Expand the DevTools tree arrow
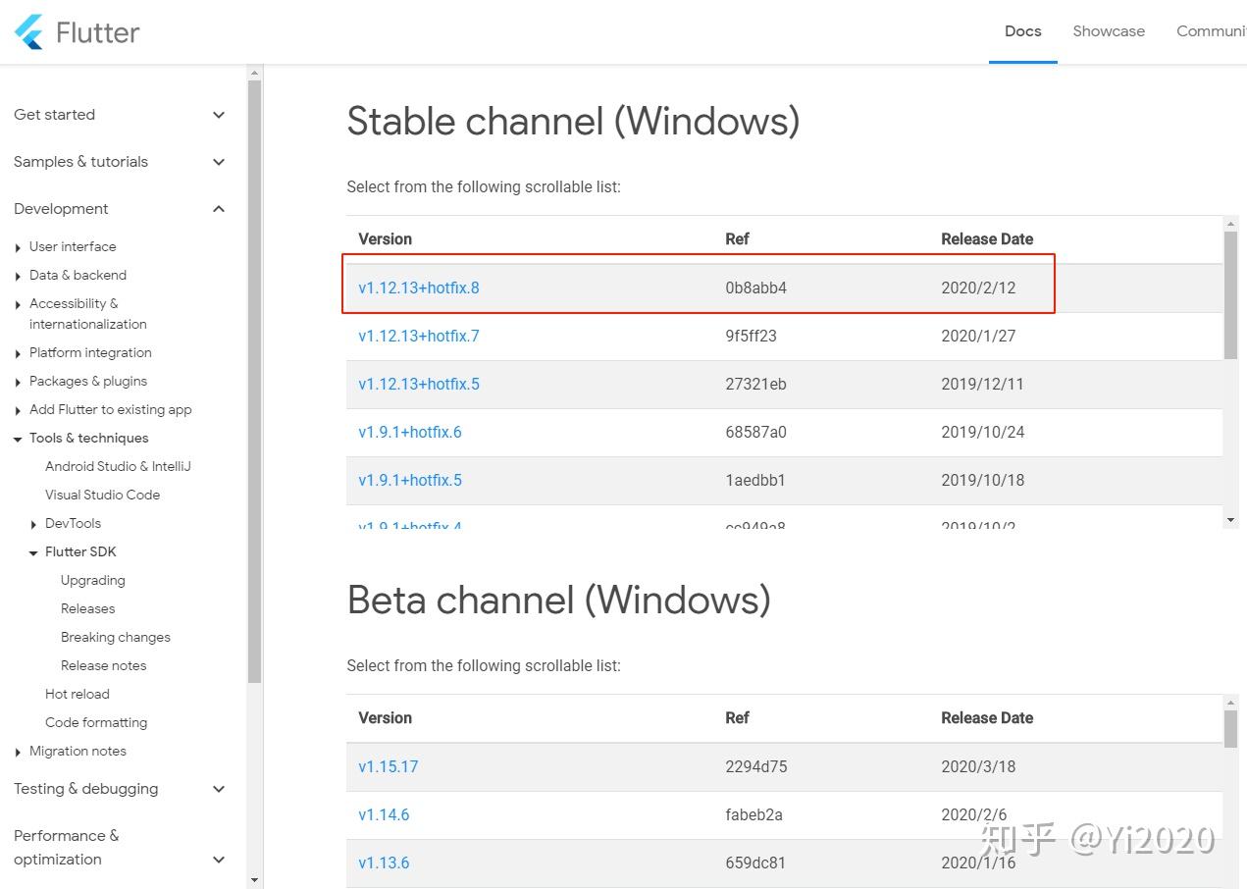Screen dimensions: 1247x889 click(33, 524)
